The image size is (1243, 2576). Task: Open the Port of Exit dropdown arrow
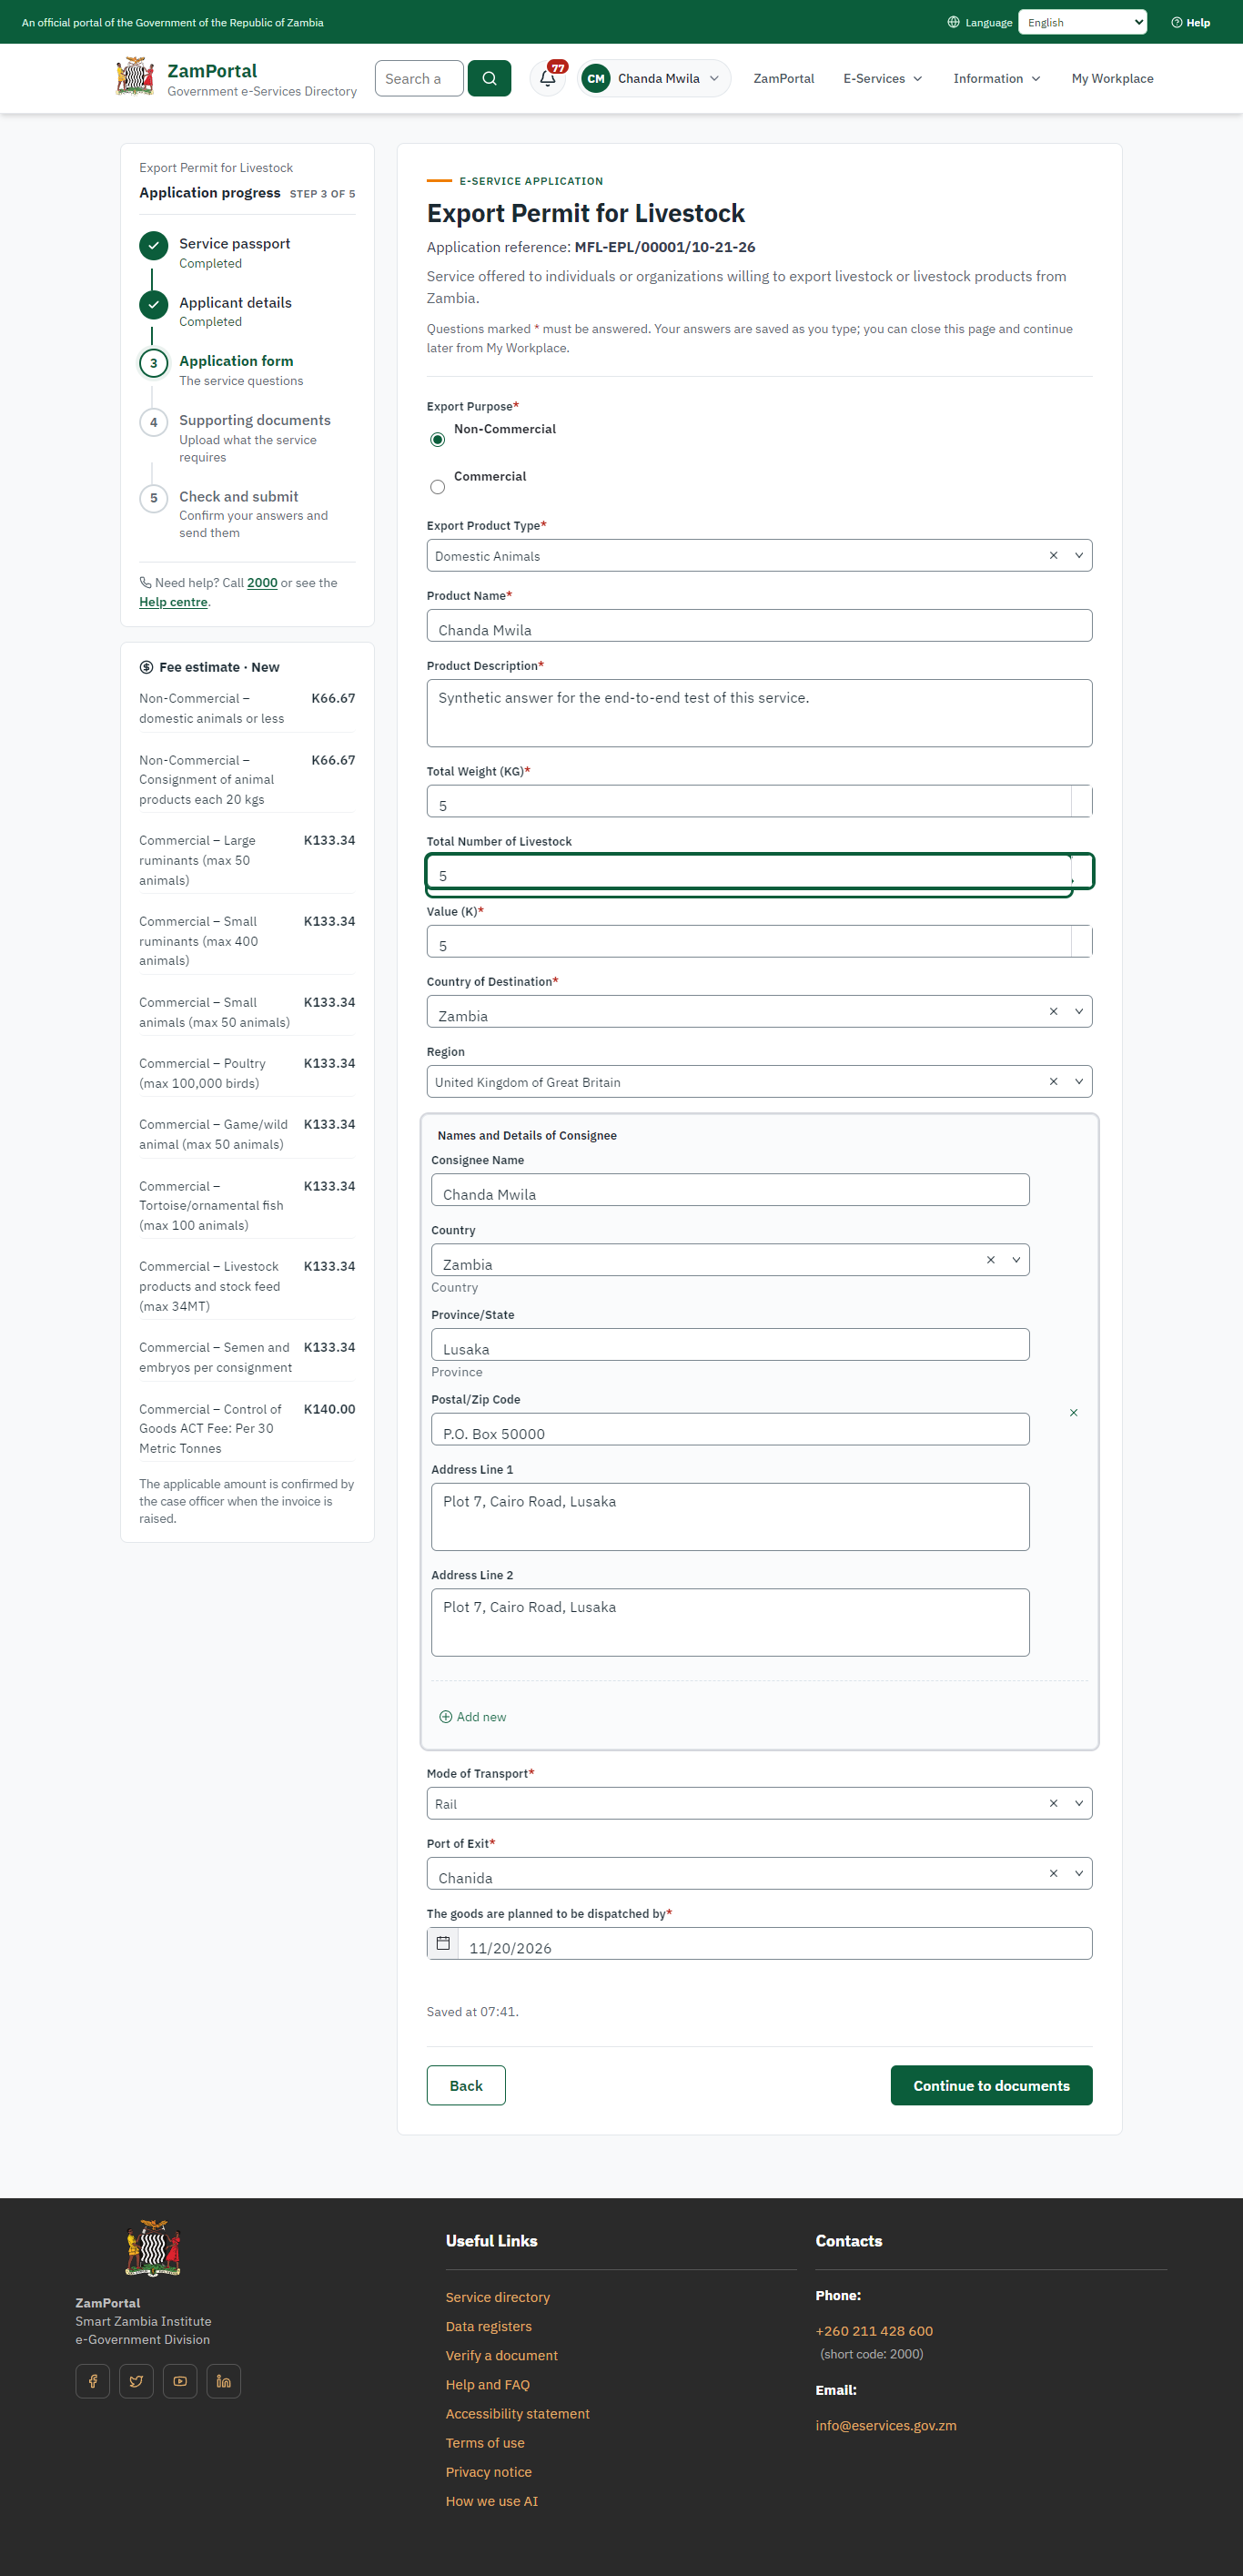click(1078, 1873)
